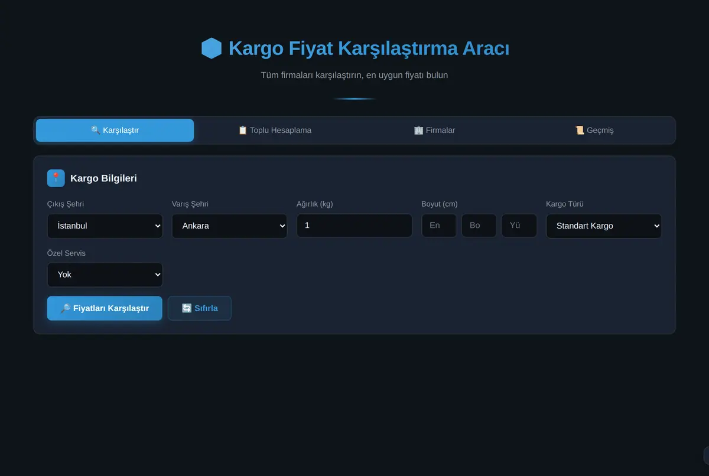Click the Fiyatları Karşılaştır button
Screen dimensions: 709x476
[x=105, y=308]
